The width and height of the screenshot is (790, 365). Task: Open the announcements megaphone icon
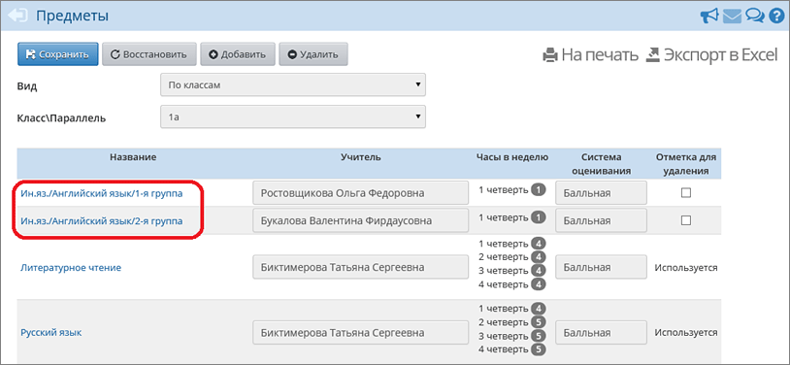(x=709, y=17)
